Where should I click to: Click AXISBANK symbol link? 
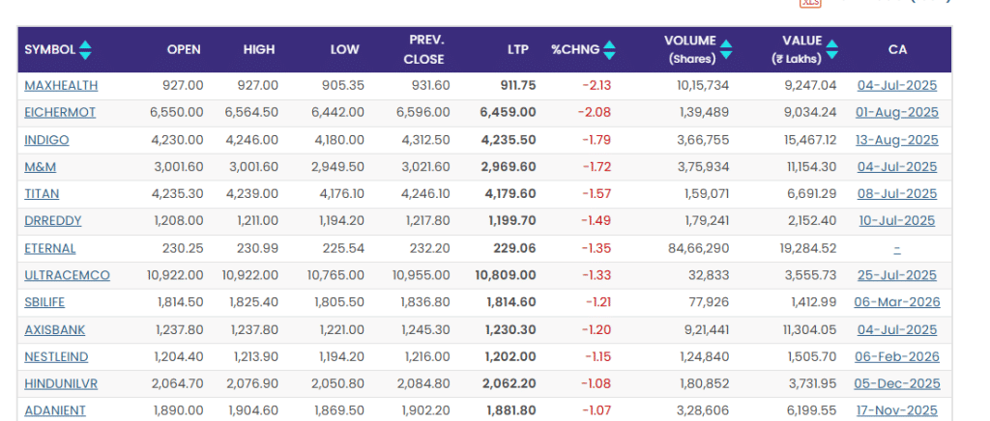[55, 329]
